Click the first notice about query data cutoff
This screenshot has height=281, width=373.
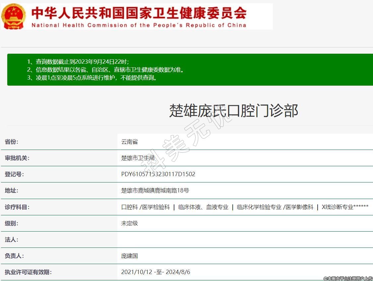pos(78,62)
